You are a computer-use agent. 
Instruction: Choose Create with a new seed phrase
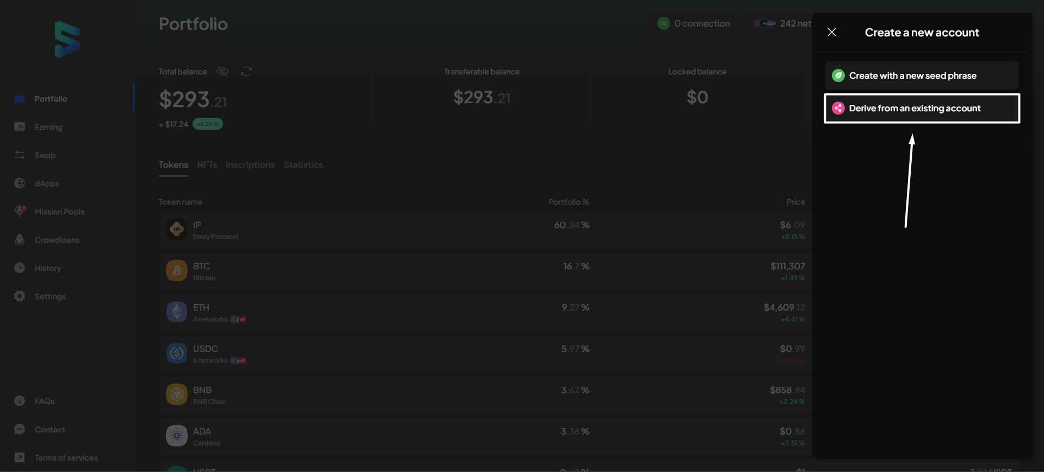pyautogui.click(x=922, y=76)
